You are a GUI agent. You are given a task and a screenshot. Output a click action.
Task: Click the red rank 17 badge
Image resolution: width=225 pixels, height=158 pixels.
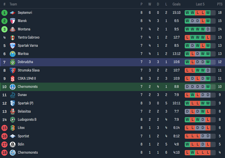4,144
